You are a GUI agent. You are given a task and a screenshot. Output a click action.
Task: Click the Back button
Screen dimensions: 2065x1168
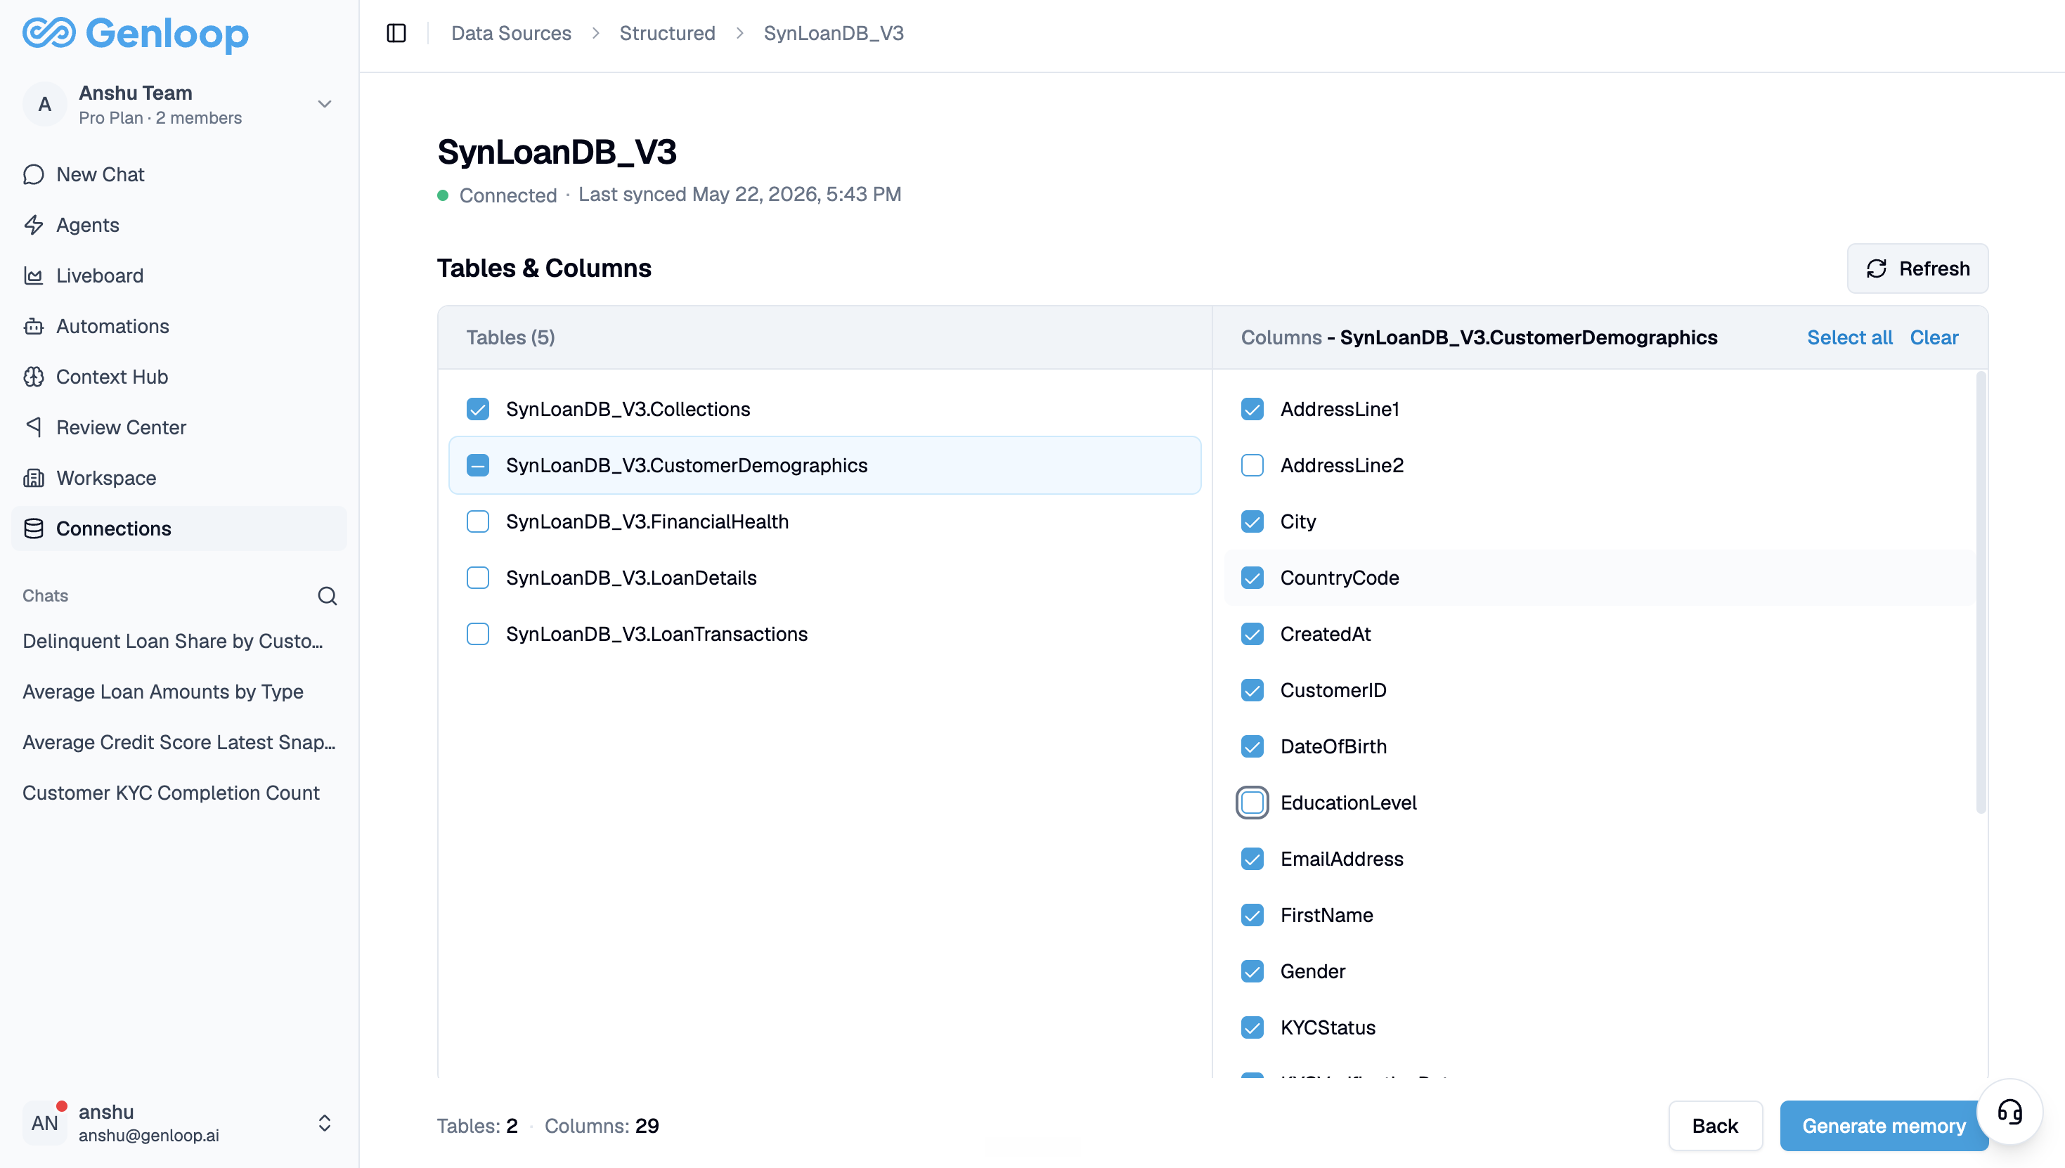1715,1126
